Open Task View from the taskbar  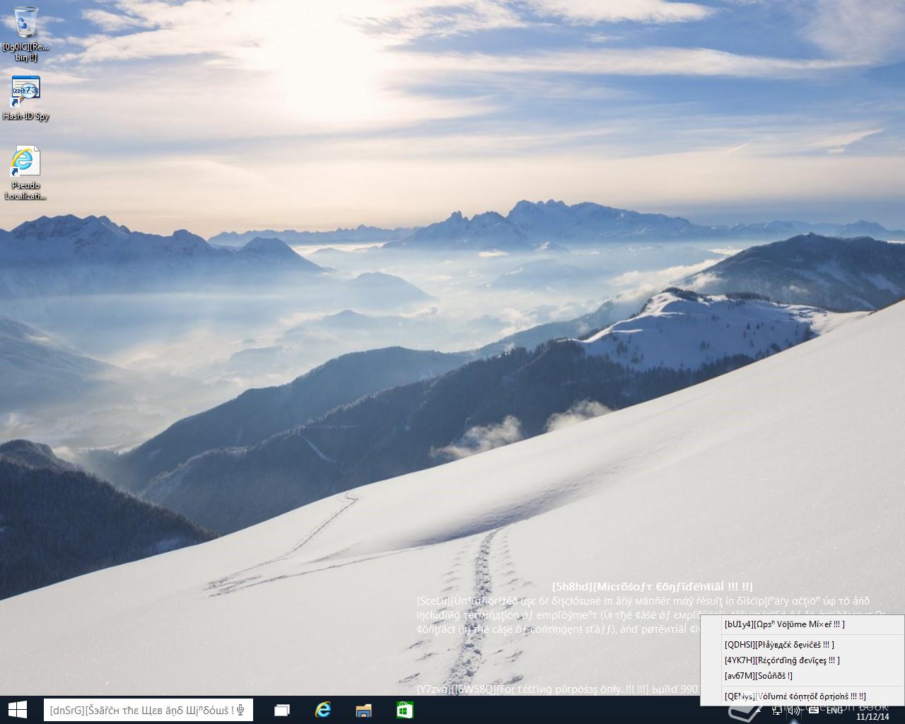[282, 710]
